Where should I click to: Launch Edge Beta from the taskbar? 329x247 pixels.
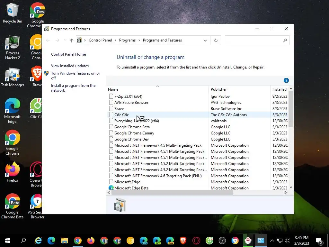click(144, 241)
